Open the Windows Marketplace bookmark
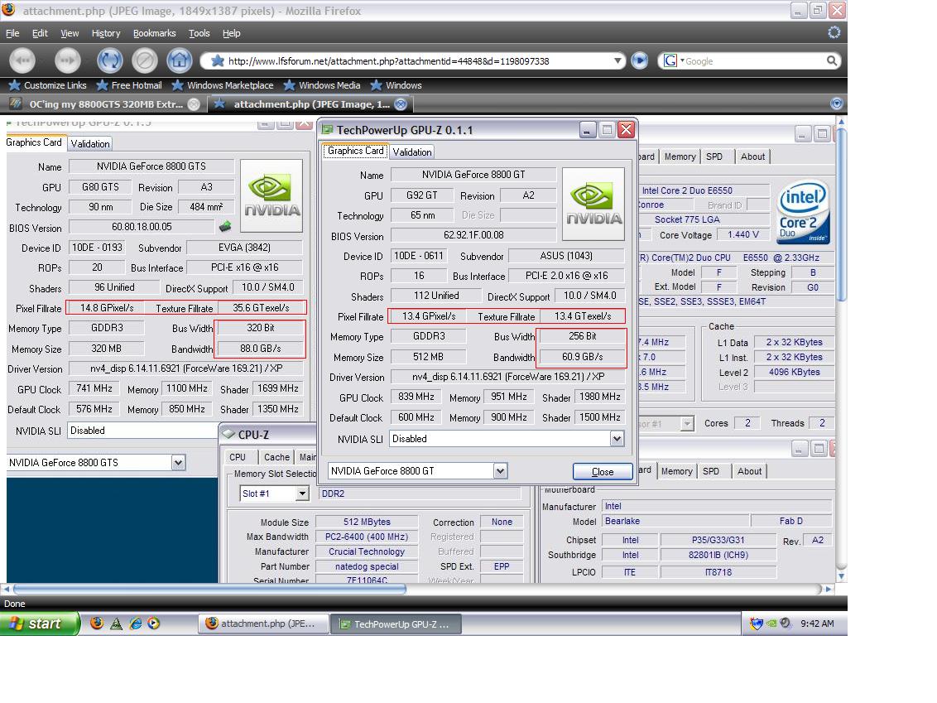 [223, 85]
